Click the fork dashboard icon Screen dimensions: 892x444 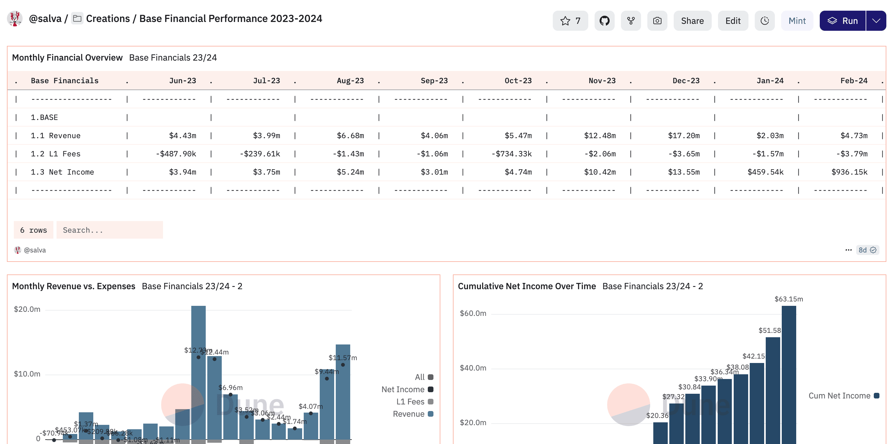(x=631, y=21)
